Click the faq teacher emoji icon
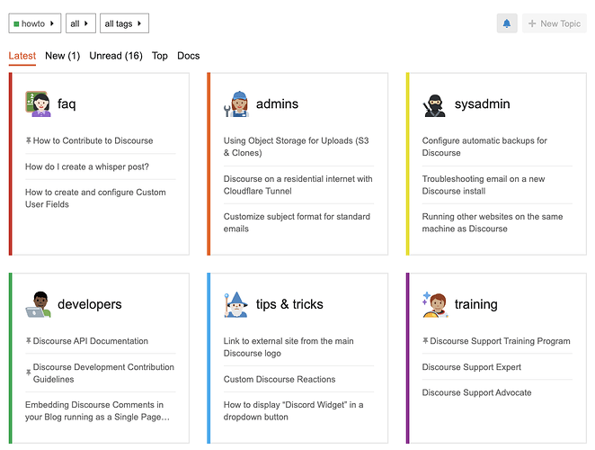Screen dimensions: 595x450 pos(38,103)
